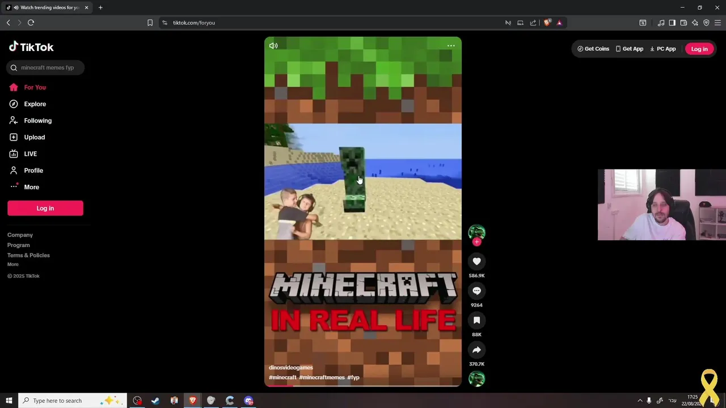Click the Log in button at top right
Image resolution: width=726 pixels, height=408 pixels.
tap(699, 49)
